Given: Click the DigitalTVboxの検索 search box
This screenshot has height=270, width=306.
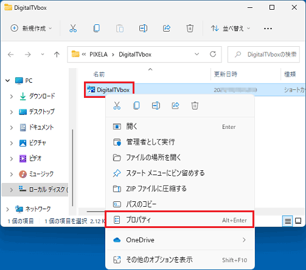Looking at the screenshot, I should click(263, 54).
